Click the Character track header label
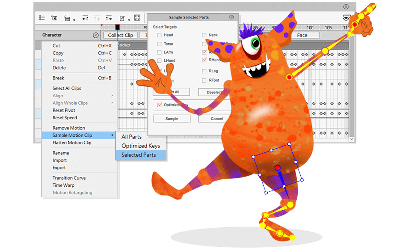395x250 pixels. [x=52, y=35]
